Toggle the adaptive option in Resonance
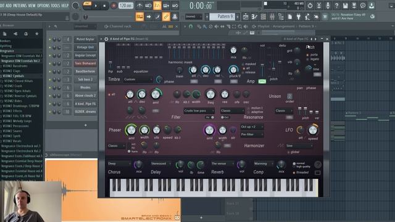The width and height of the screenshot is (395, 222). pos(255,112)
